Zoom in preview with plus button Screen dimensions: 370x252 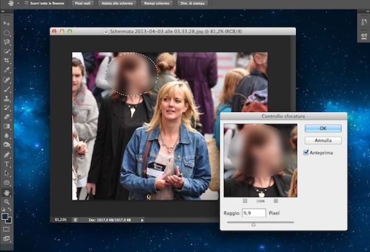(276, 201)
